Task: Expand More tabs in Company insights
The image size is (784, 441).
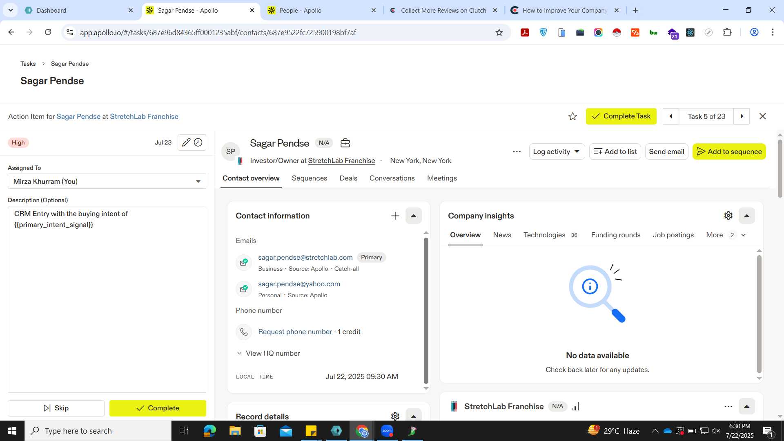Action: point(726,235)
